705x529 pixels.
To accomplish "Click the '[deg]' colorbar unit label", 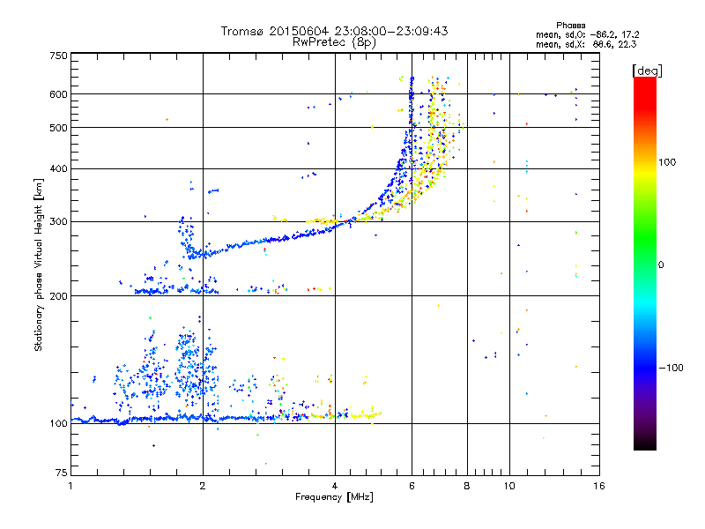I will click(x=647, y=71).
